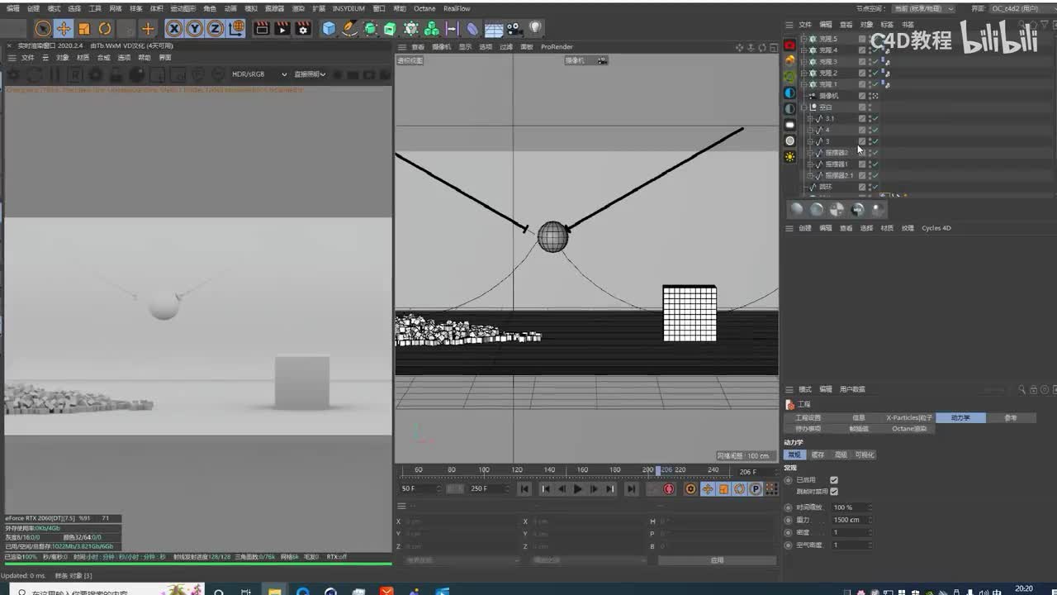1057x595 pixels.
Task: Click the Render View clapperboard icon
Action: click(262, 29)
